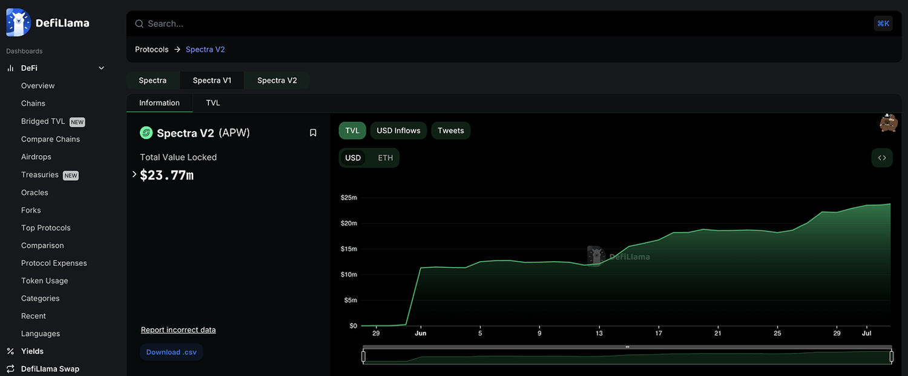Click the Download .csv button
The image size is (908, 376).
click(x=171, y=352)
